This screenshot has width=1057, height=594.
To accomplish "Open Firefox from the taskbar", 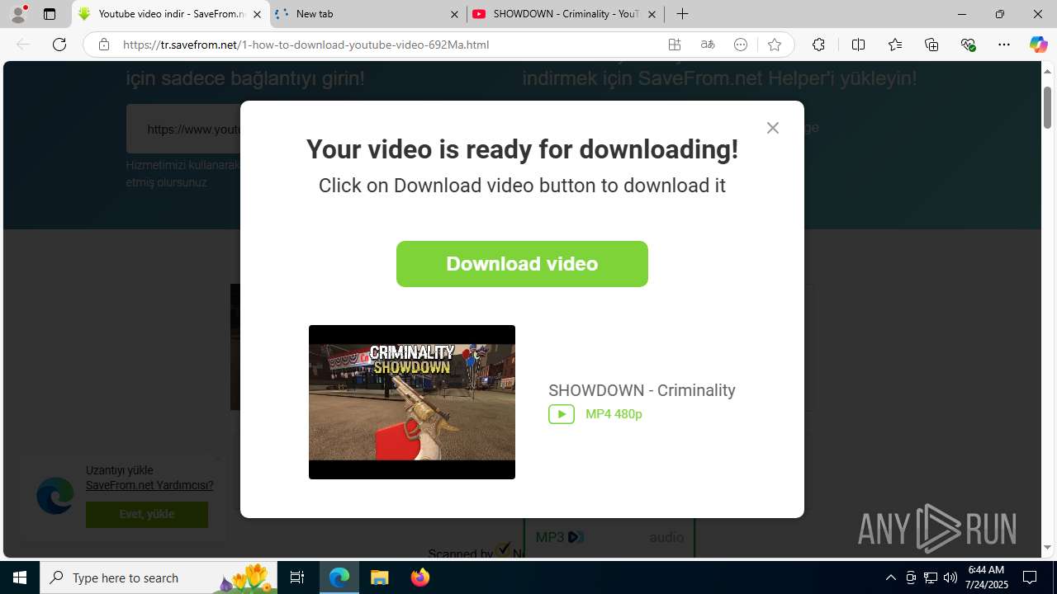I will [420, 577].
